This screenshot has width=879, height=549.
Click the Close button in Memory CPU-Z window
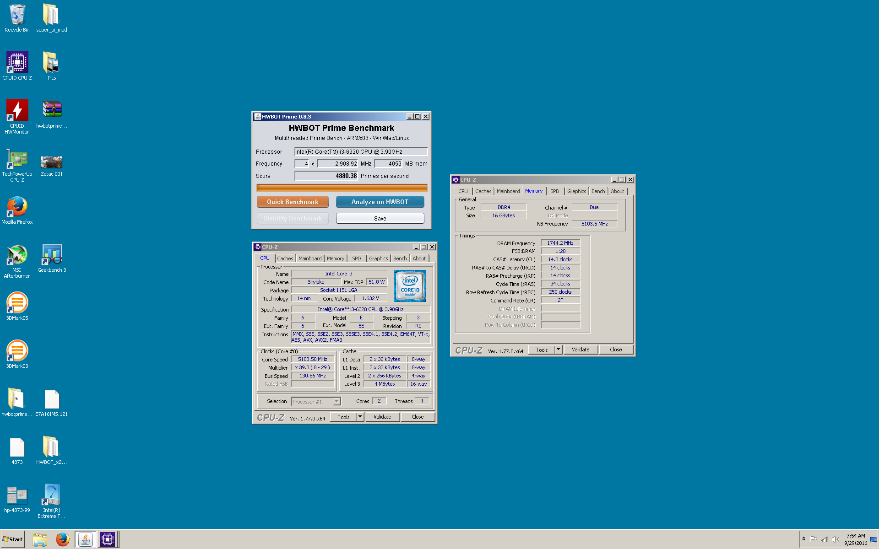point(616,350)
